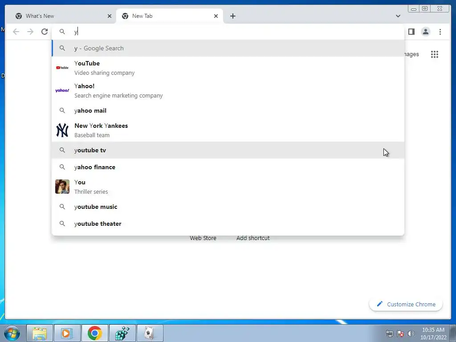Screen dimensions: 456x342
Task: Select the 'yahoo finance' suggestion
Action: pos(228,167)
